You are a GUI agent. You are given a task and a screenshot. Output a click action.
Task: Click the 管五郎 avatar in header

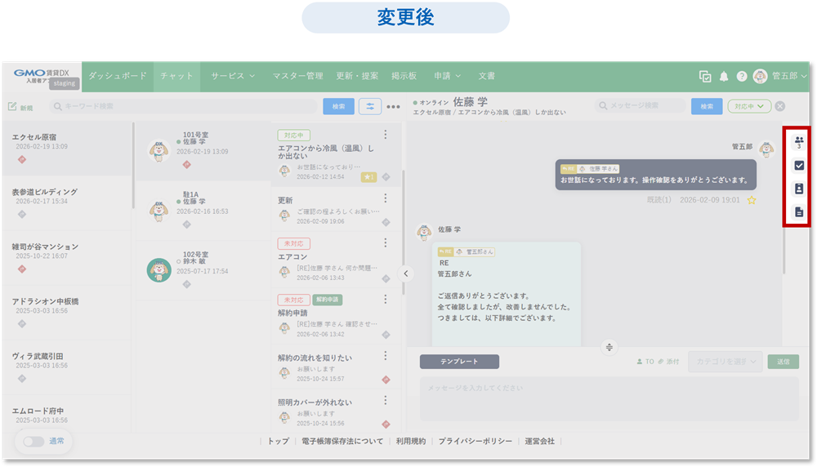pyautogui.click(x=760, y=76)
